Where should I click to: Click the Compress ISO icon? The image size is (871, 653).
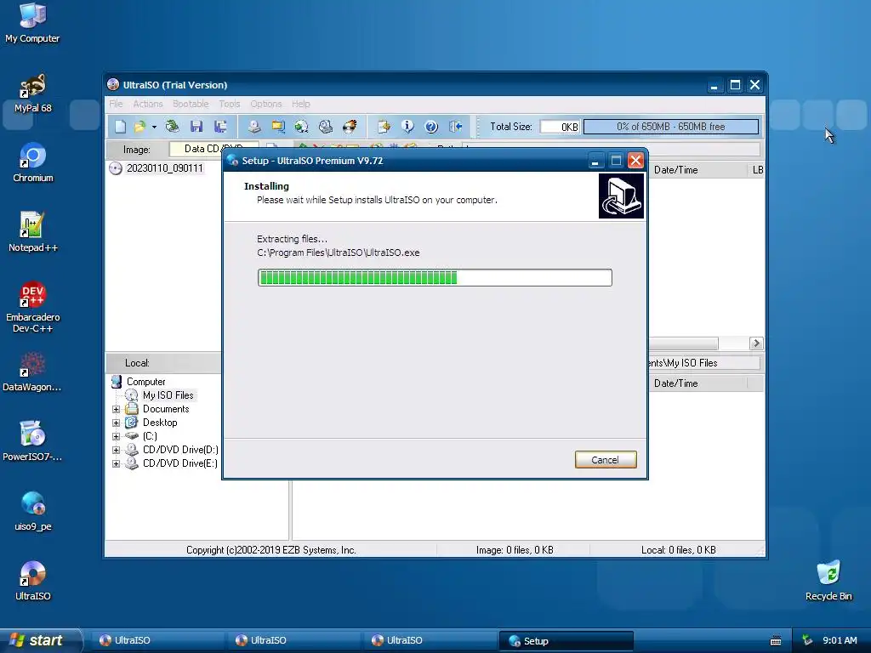pos(278,127)
